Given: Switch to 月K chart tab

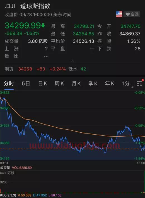Looking at the screenshot, I should click(76, 84).
